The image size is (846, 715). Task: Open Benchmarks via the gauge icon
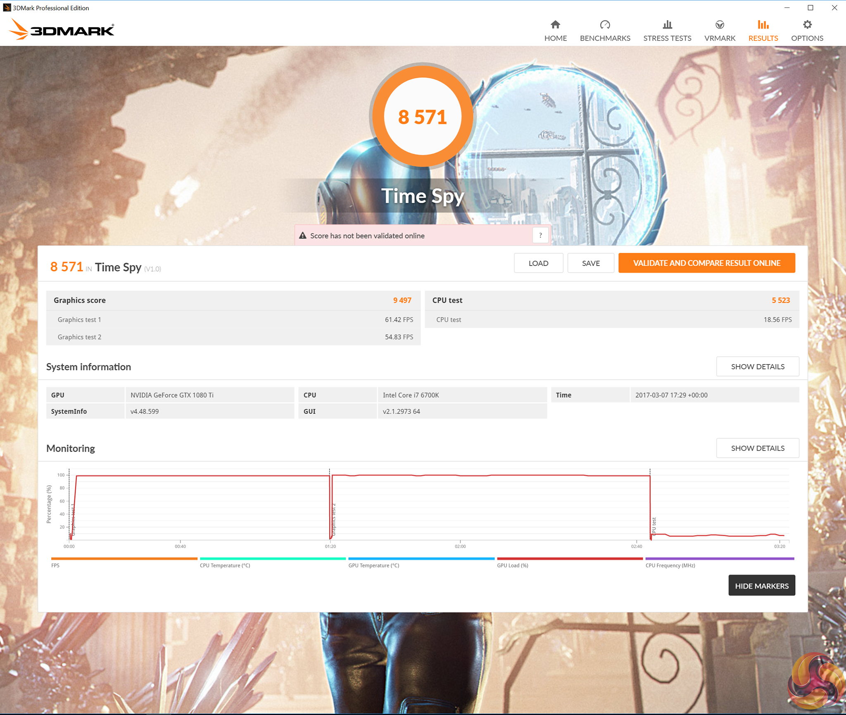pyautogui.click(x=605, y=25)
